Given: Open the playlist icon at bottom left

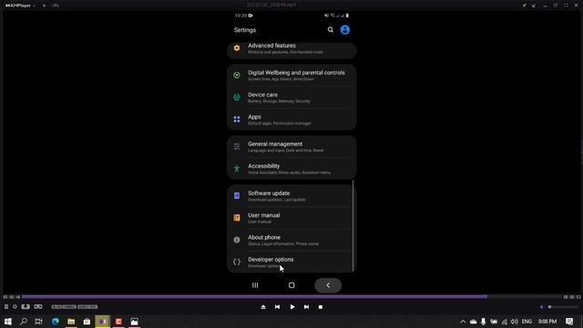Looking at the screenshot, I should tap(6, 307).
